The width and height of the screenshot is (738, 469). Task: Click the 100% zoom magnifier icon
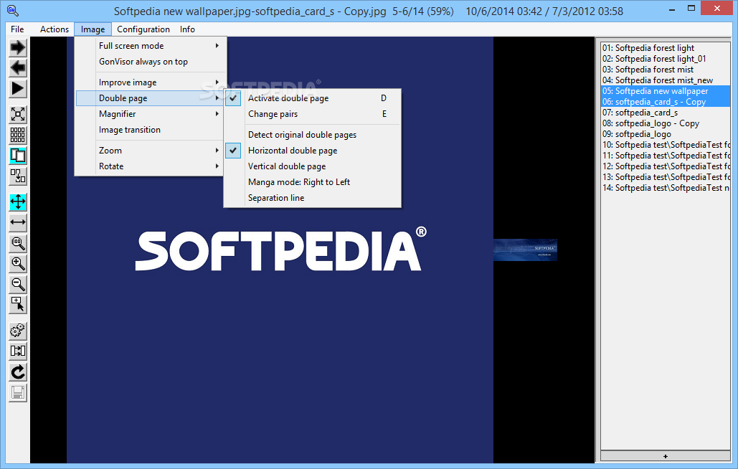pyautogui.click(x=18, y=243)
